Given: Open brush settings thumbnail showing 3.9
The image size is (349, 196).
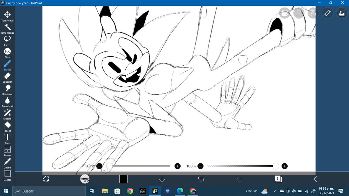Looking at the screenshot, I should point(85,179).
